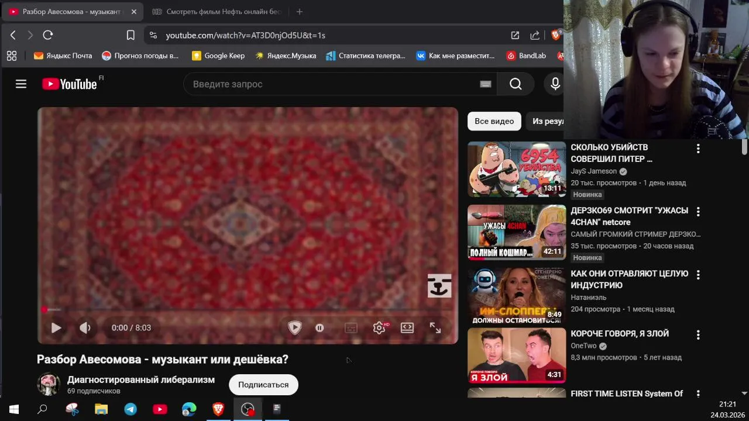Play the video with the play button
The height and width of the screenshot is (421, 749).
click(x=56, y=328)
